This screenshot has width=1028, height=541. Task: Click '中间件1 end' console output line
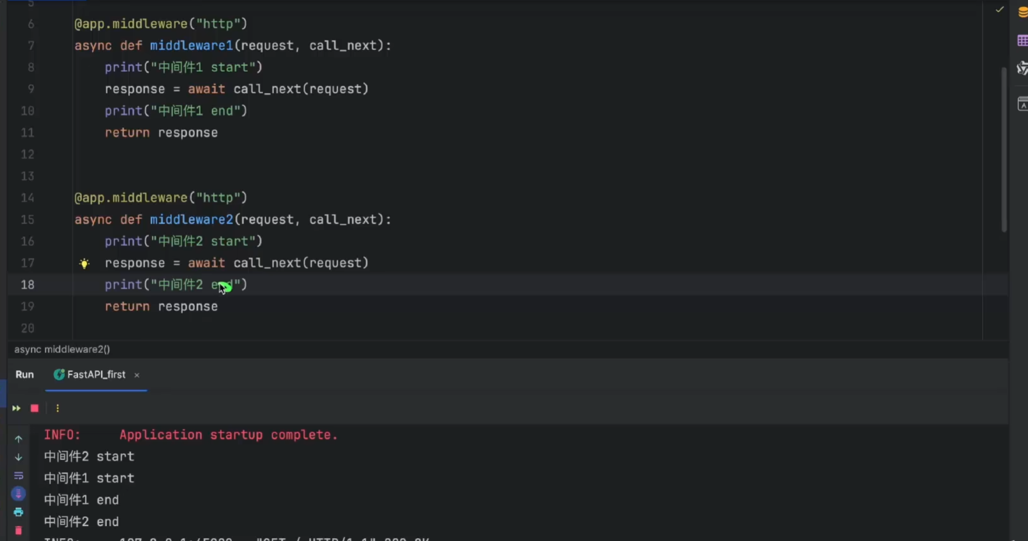(x=81, y=500)
